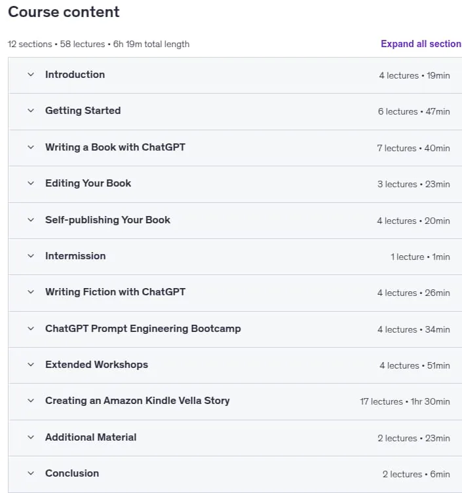Open ChatGPT Prompt Engineering Bootcamp section
462x493 pixels.
coord(143,329)
